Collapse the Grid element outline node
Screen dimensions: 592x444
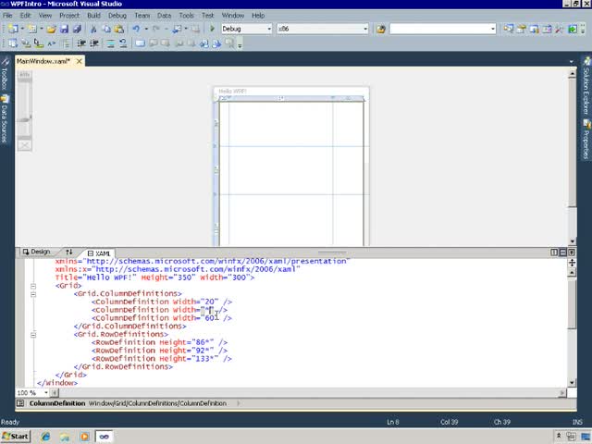(x=34, y=286)
